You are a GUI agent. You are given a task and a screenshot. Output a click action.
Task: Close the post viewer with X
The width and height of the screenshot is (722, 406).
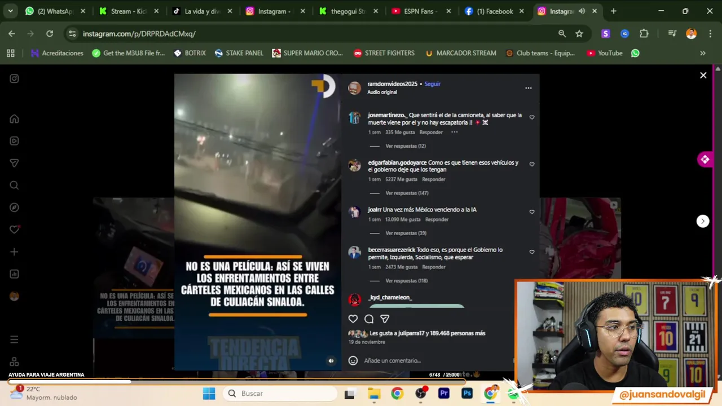point(703,75)
